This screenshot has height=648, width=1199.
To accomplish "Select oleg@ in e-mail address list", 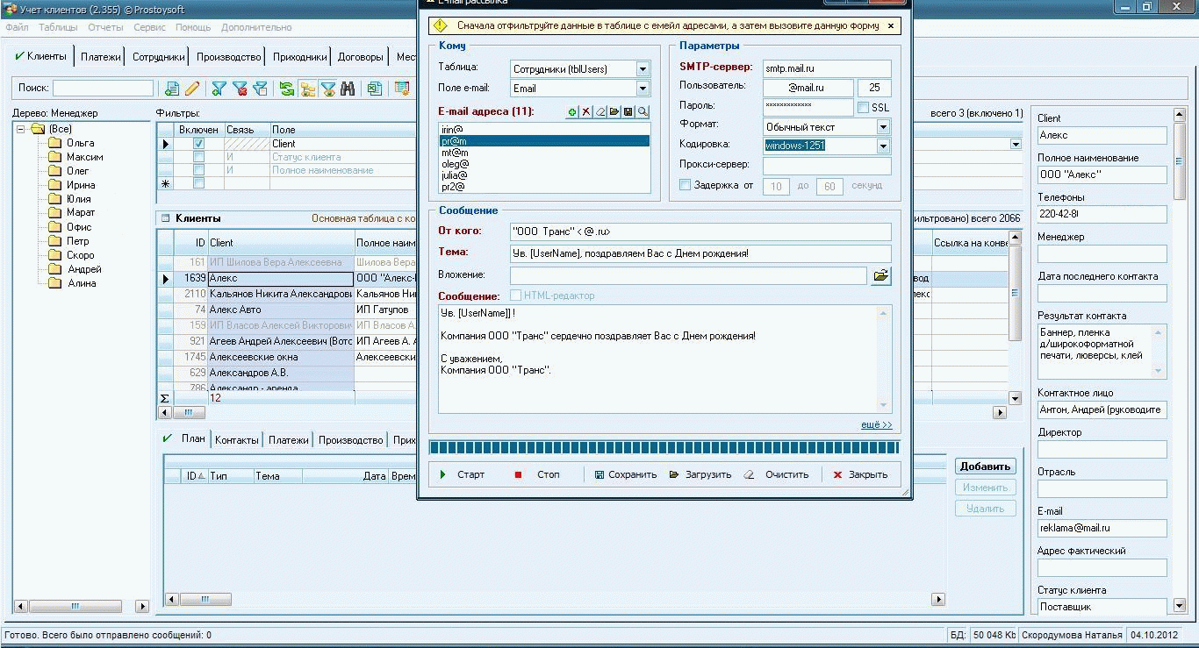I will [x=544, y=164].
